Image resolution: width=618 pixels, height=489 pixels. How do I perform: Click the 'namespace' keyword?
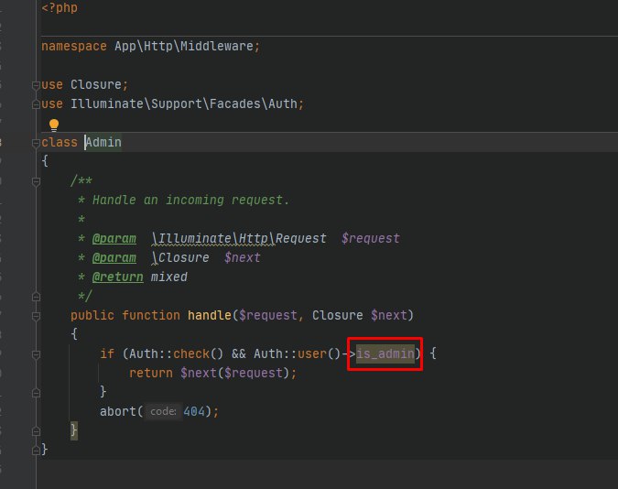click(74, 46)
